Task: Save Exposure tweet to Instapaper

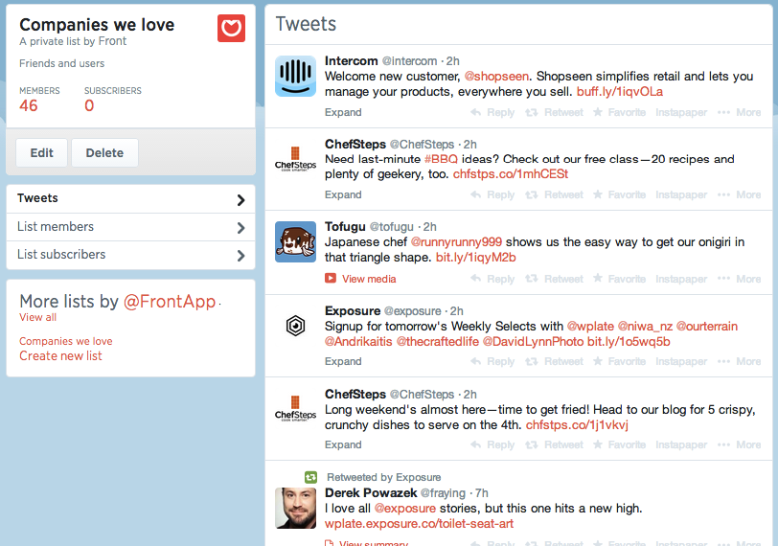Action: 681,361
